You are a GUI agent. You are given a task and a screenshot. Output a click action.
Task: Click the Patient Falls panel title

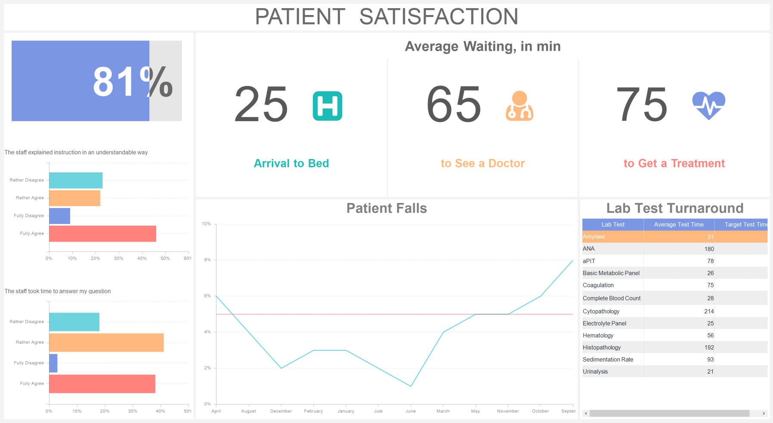pos(386,208)
